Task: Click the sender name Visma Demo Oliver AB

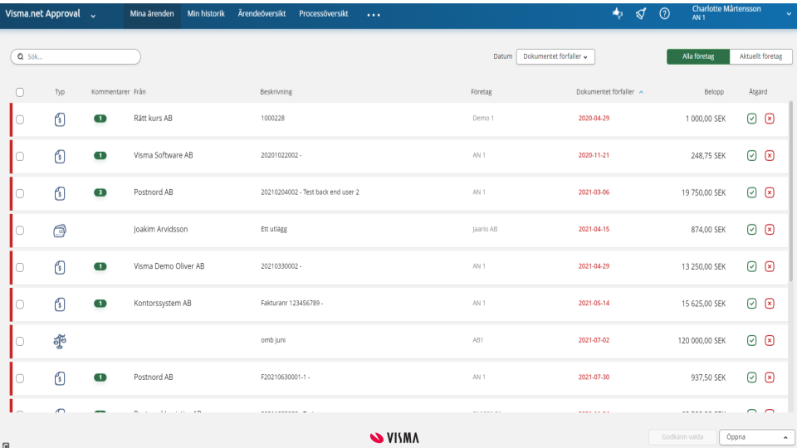Action: (x=169, y=266)
